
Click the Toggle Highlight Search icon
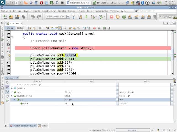click(60, 28)
